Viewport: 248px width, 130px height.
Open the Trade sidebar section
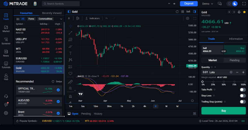[x=6, y=17]
